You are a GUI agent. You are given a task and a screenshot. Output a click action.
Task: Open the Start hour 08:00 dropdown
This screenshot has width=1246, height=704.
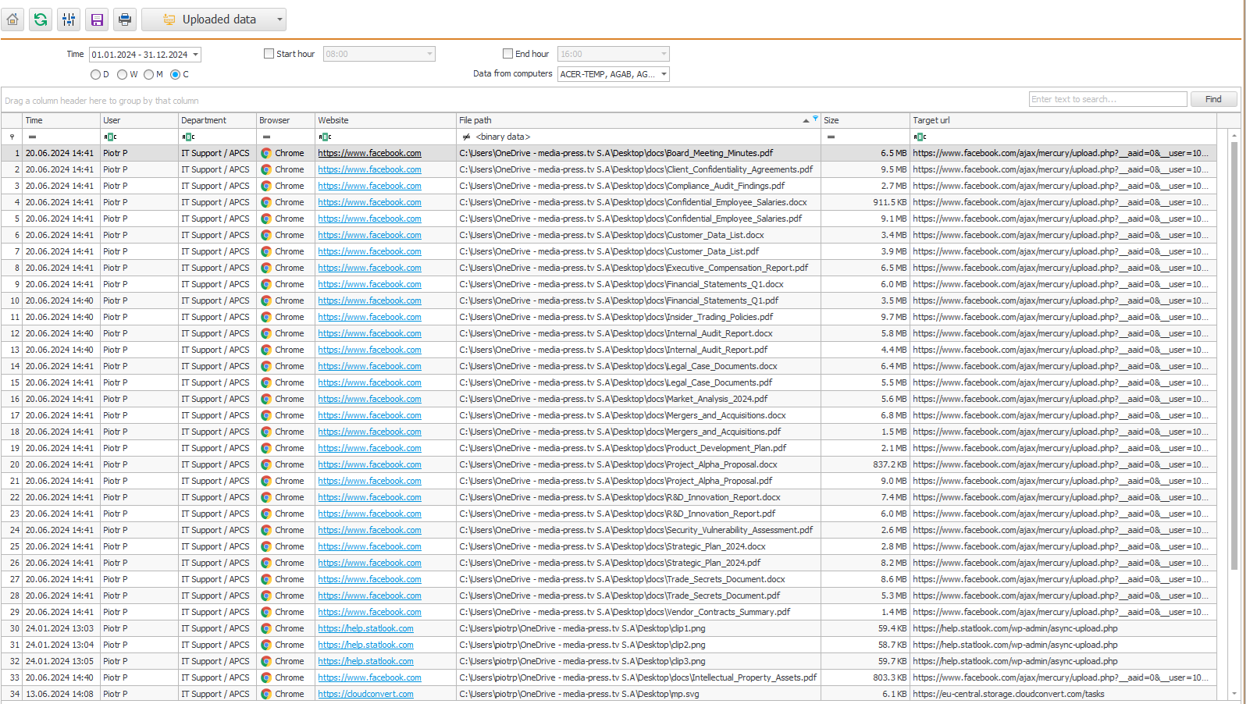tap(429, 54)
